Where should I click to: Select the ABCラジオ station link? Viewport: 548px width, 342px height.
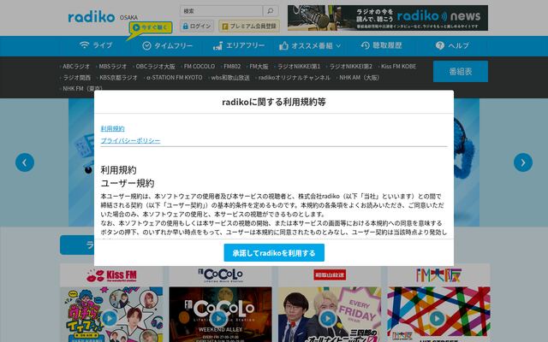click(76, 67)
